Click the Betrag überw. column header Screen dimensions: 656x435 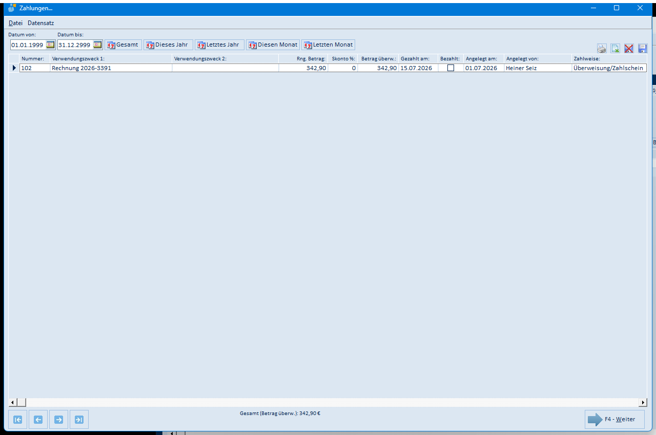(x=378, y=59)
